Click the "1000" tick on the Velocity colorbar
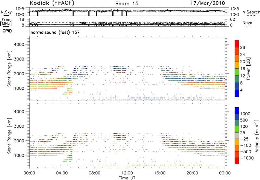The height and width of the screenshot is (180, 260). point(245,114)
